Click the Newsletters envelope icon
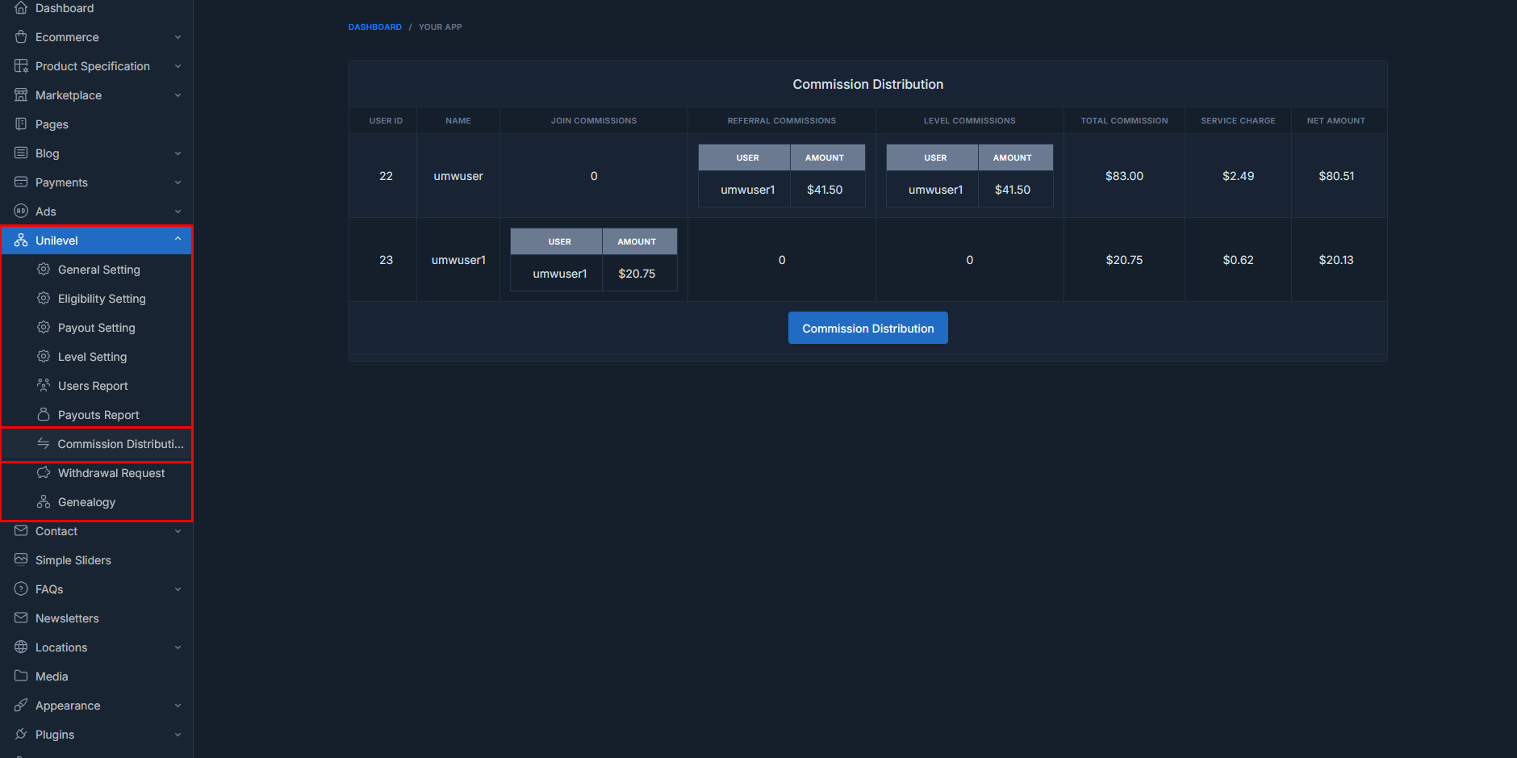The height and width of the screenshot is (758, 1517). pos(21,618)
